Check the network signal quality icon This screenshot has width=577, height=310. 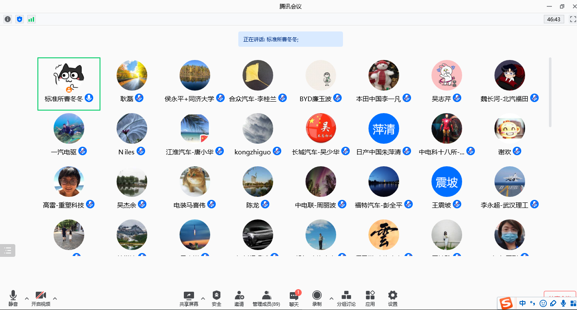tap(31, 19)
